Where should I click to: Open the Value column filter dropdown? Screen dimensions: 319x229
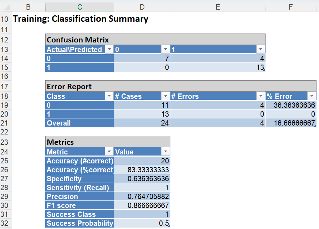coord(165,152)
